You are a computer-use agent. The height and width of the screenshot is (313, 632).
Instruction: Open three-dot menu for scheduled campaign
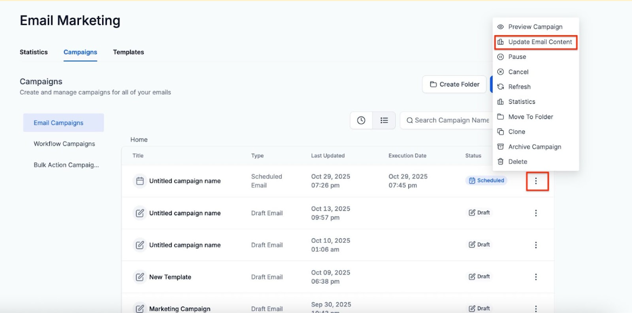(x=536, y=181)
